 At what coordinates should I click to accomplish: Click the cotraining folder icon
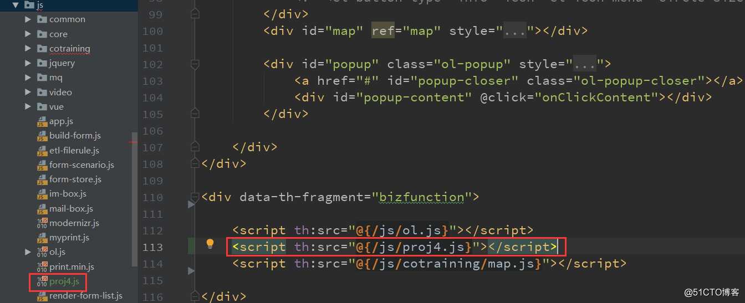pos(42,49)
